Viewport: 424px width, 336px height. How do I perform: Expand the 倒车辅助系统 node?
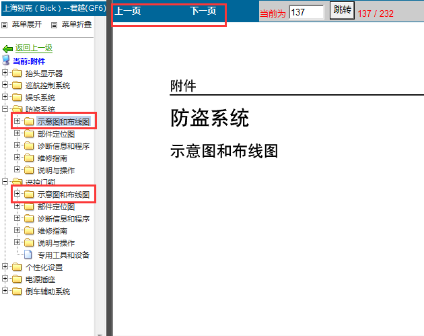pyautogui.click(x=5, y=291)
